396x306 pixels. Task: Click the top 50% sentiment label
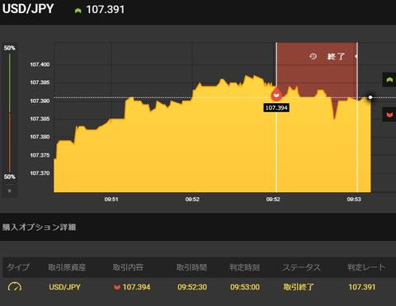point(10,48)
